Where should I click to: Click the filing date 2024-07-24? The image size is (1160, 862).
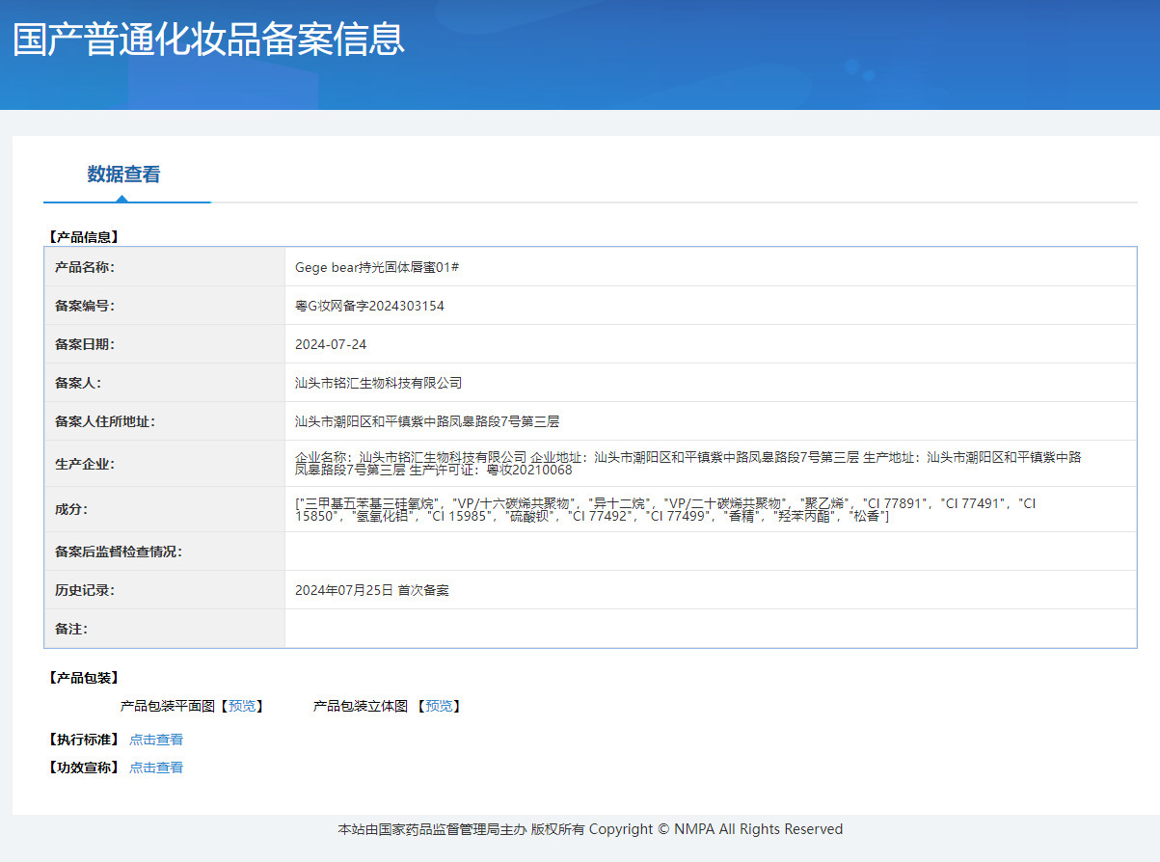331,344
